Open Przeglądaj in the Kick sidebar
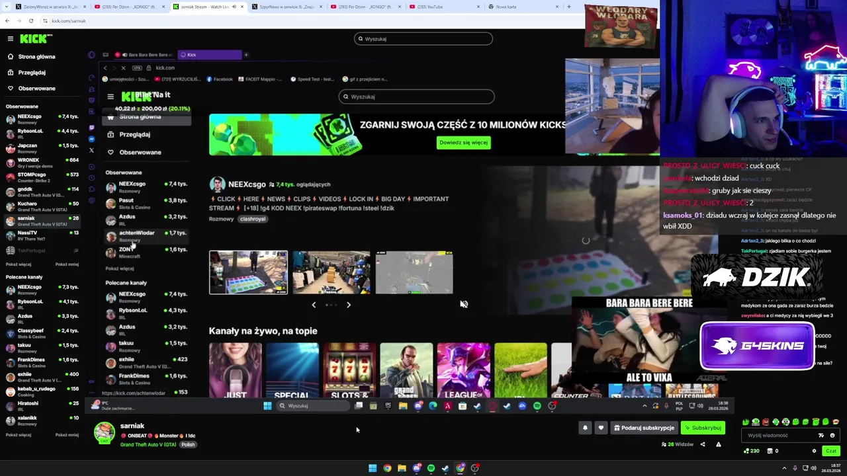The image size is (847, 476). coord(26,72)
